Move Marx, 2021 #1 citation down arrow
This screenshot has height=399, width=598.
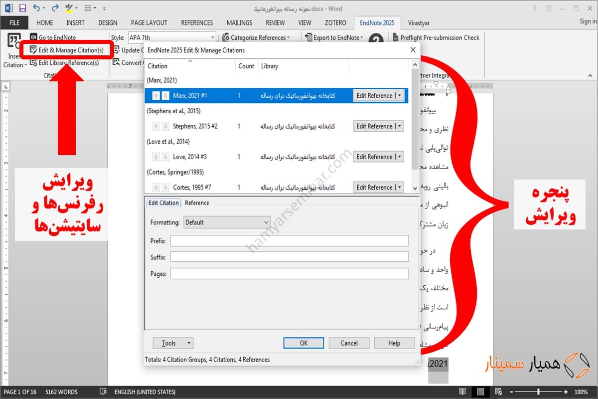coord(165,96)
